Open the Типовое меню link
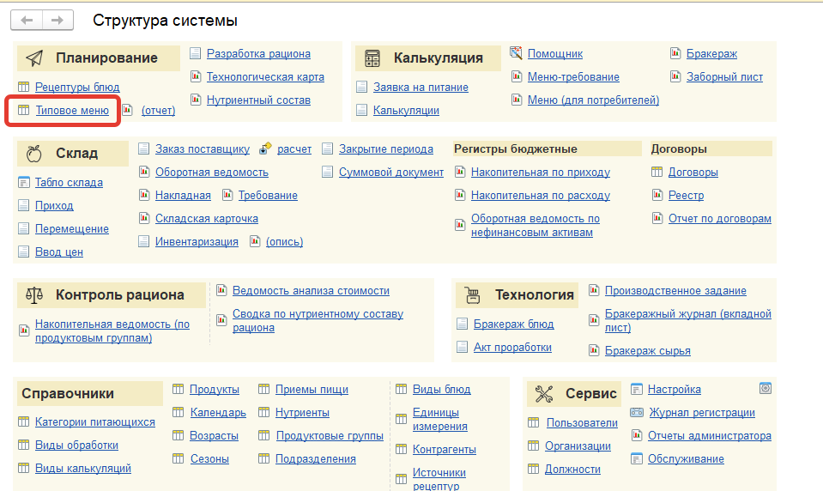Viewport: 823px width, 491px height. [x=72, y=110]
